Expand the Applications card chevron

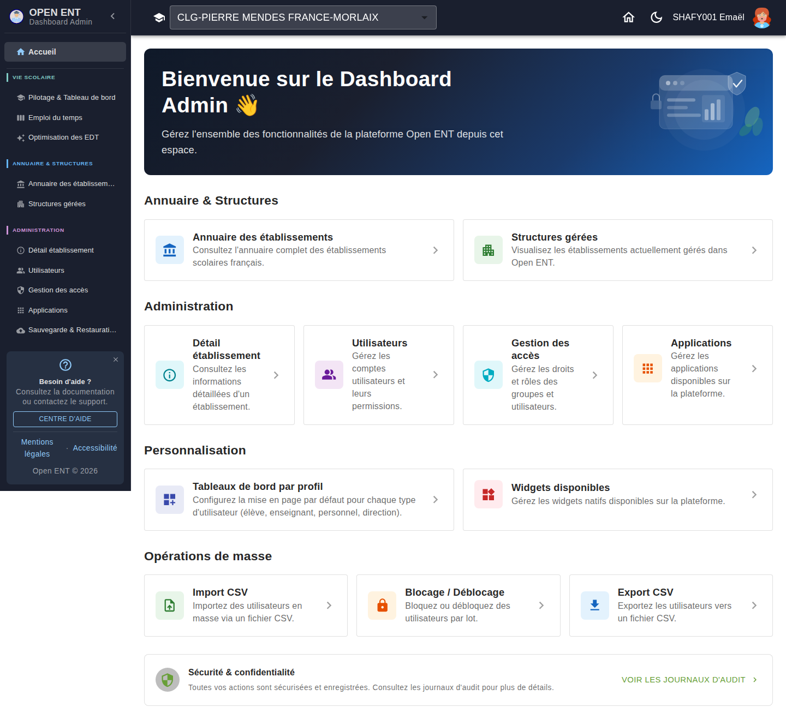tap(754, 369)
